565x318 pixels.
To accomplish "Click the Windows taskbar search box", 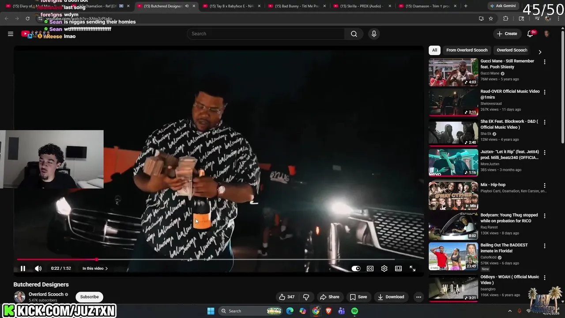I will pyautogui.click(x=250, y=311).
